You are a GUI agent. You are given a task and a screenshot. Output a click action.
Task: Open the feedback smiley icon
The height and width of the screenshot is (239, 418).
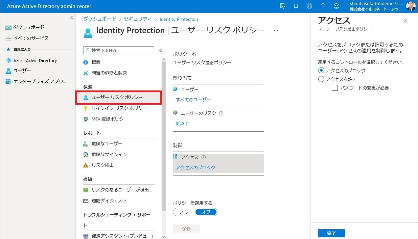[336, 6]
